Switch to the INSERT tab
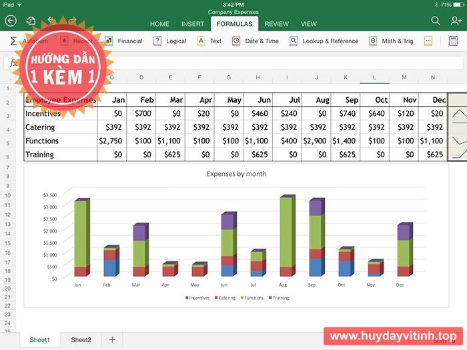 [193, 24]
